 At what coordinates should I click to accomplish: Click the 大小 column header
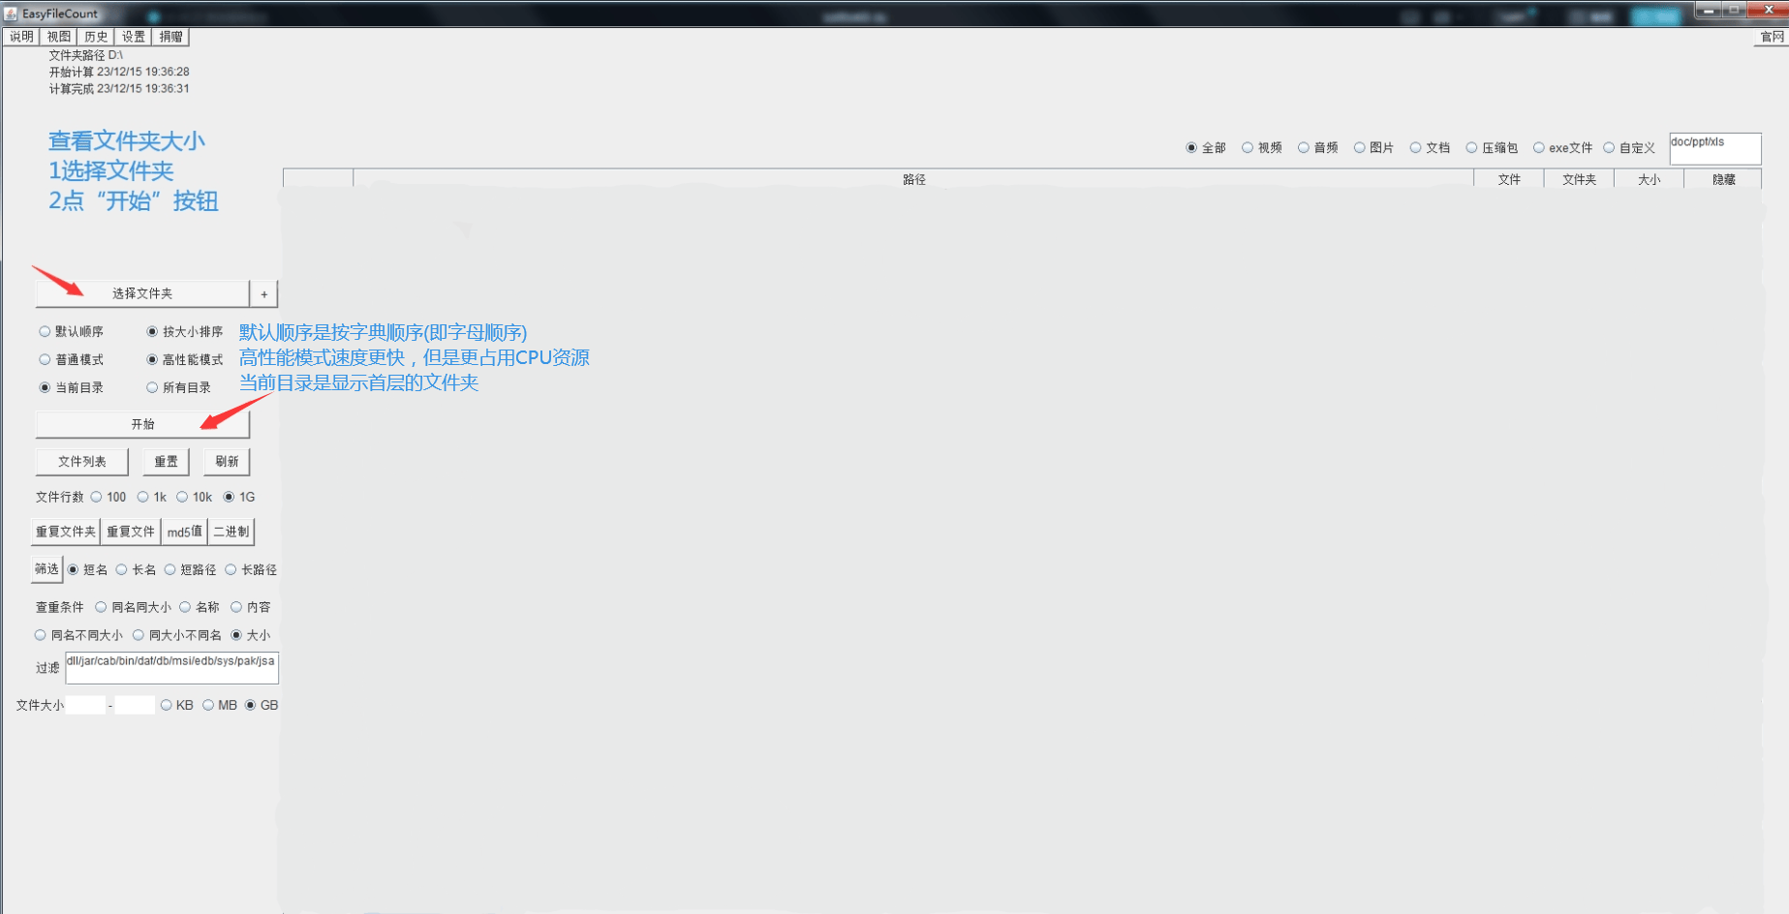(1649, 180)
